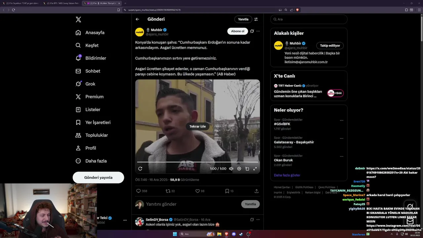Click the Brave shields icon
Screen dimensions: 423x238
pyautogui.click(x=297, y=10)
